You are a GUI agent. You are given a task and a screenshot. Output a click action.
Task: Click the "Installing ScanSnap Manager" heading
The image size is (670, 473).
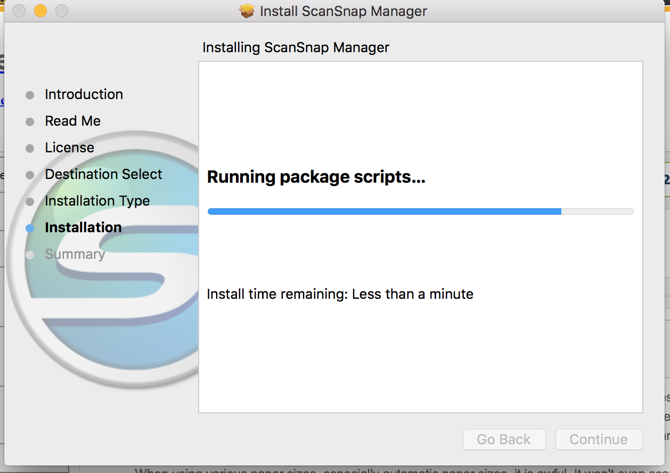(x=296, y=47)
